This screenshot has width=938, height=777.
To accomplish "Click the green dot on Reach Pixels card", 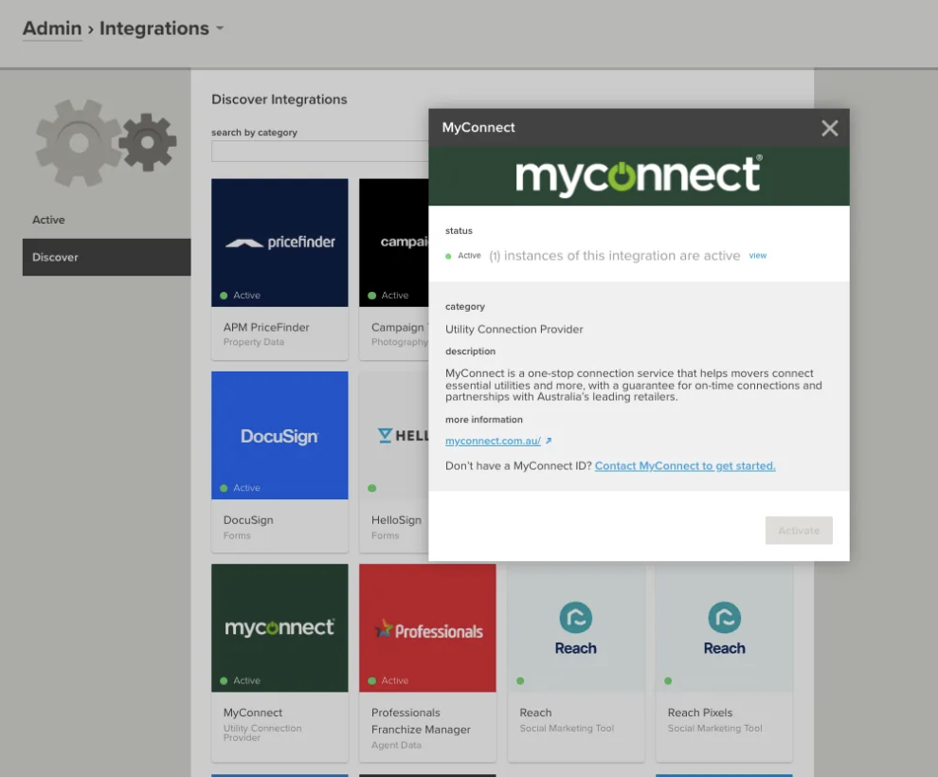I will pyautogui.click(x=668, y=680).
